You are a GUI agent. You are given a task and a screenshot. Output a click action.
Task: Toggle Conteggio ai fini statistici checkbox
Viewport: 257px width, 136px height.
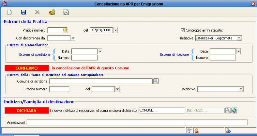[x=183, y=30]
